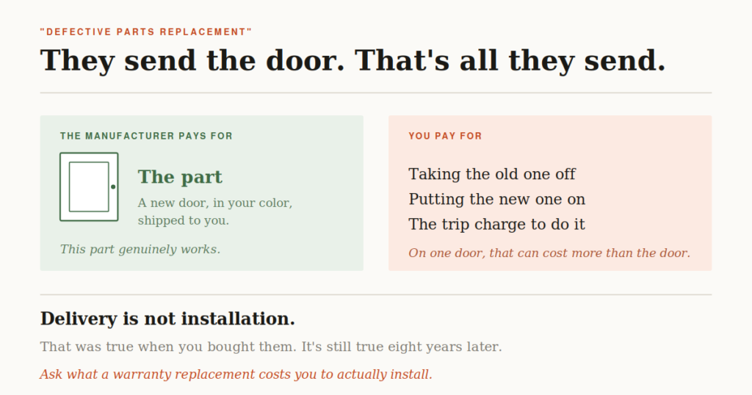This screenshot has width=752, height=395.
Task: Click "You Pay For" label
Action: (x=445, y=136)
